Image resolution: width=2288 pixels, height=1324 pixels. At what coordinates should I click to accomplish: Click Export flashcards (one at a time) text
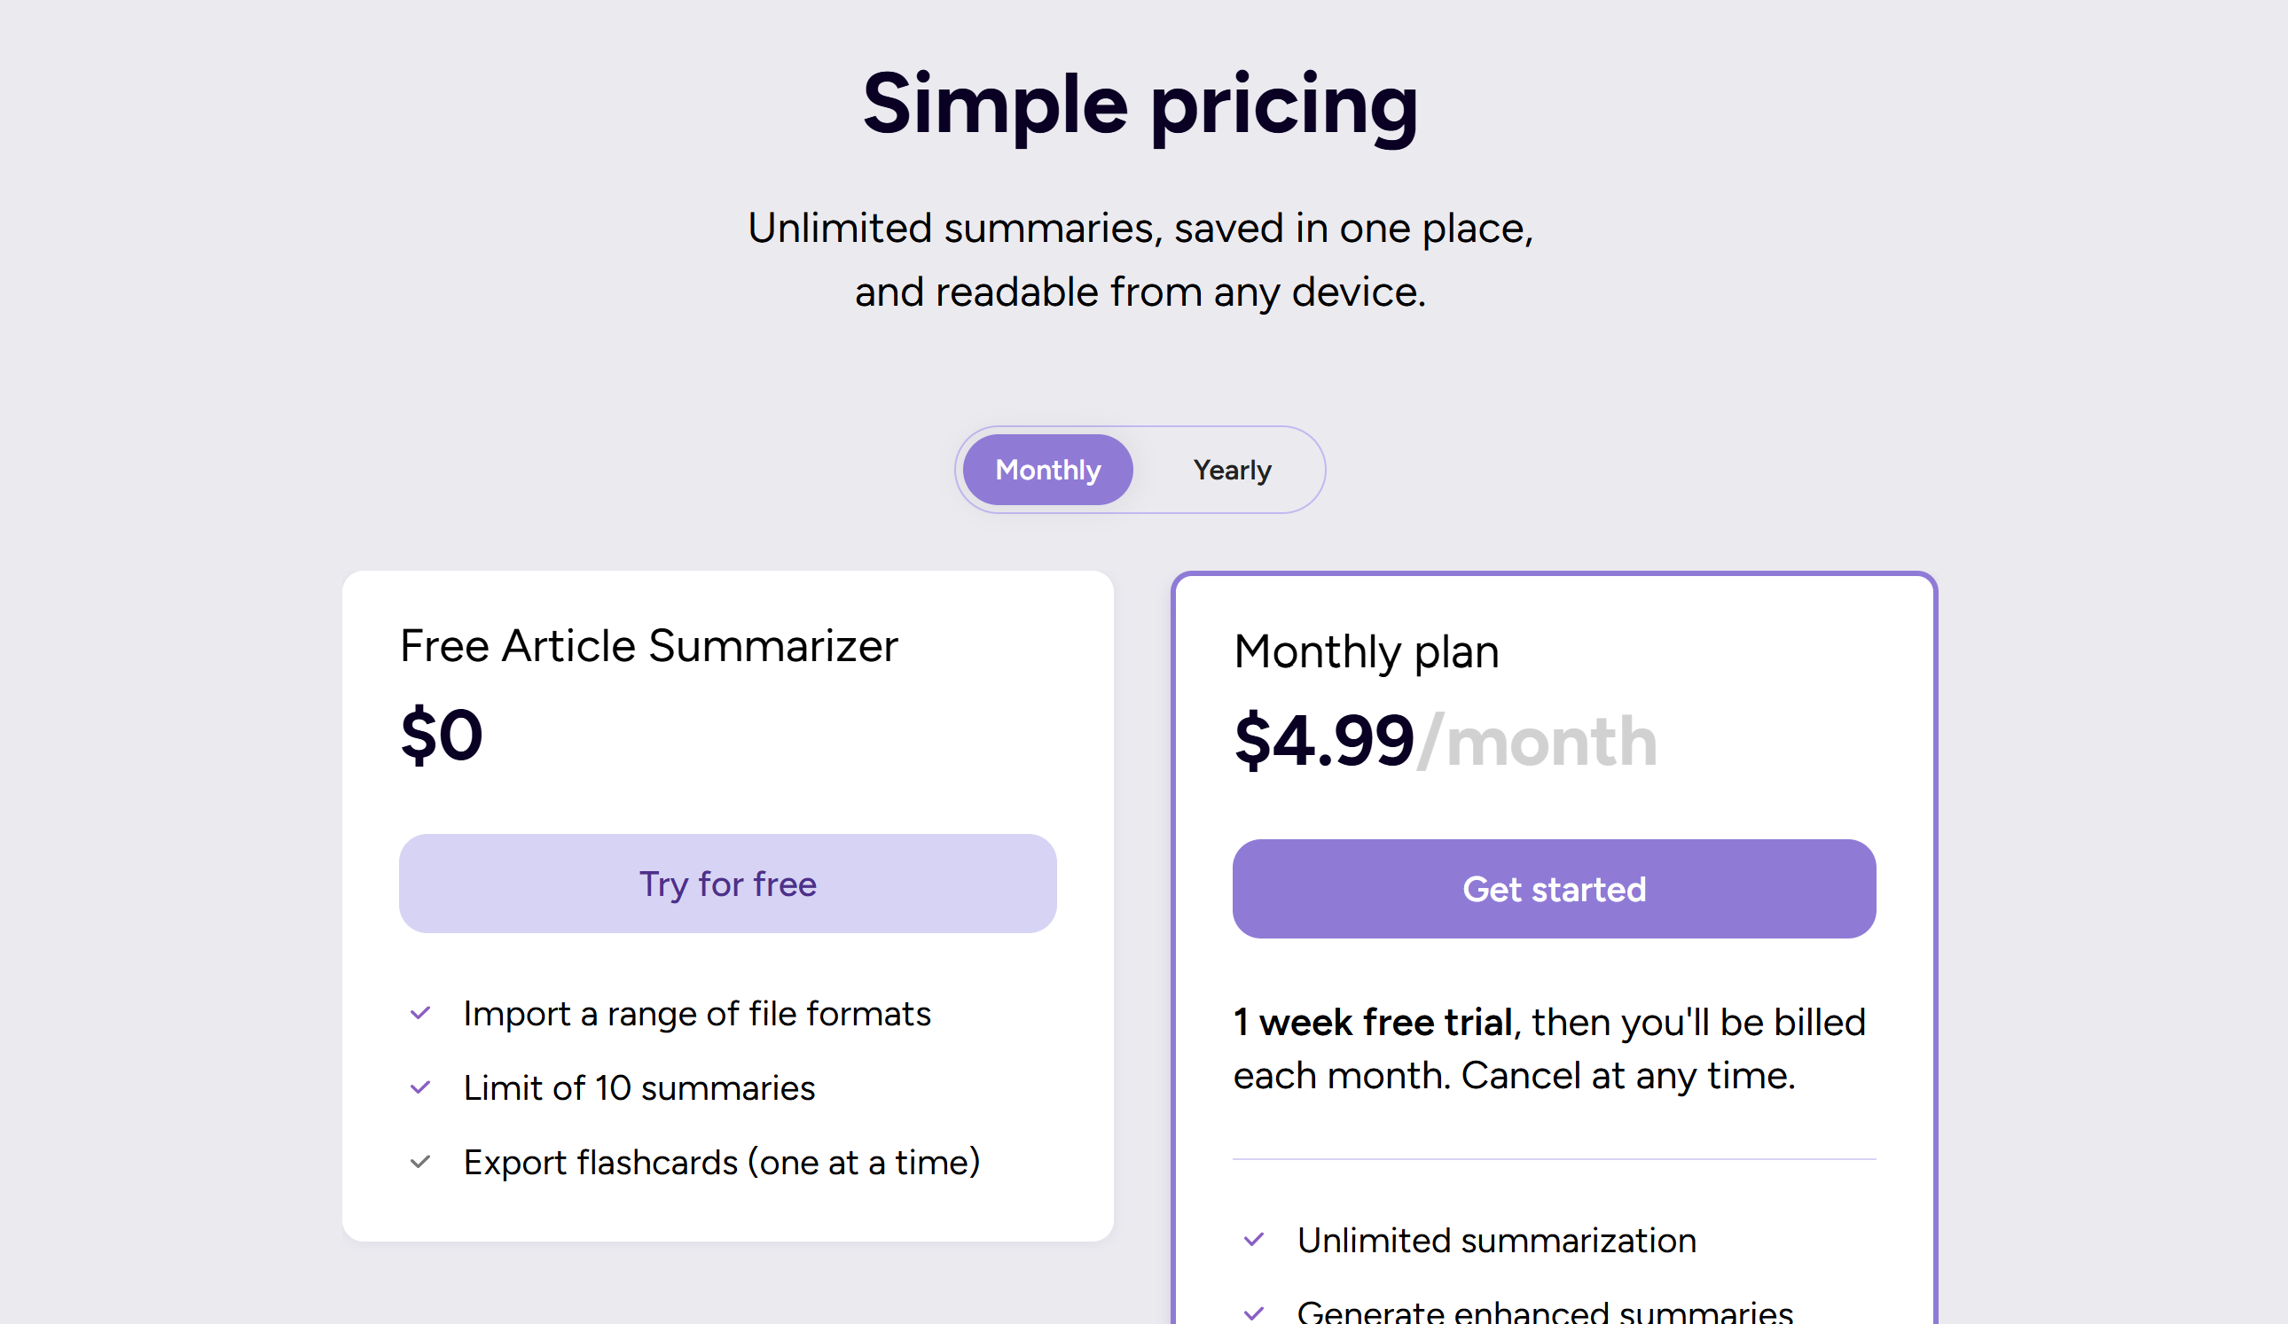(x=722, y=1163)
